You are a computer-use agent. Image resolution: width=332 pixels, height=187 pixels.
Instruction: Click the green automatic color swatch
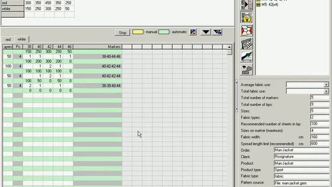pos(164,32)
